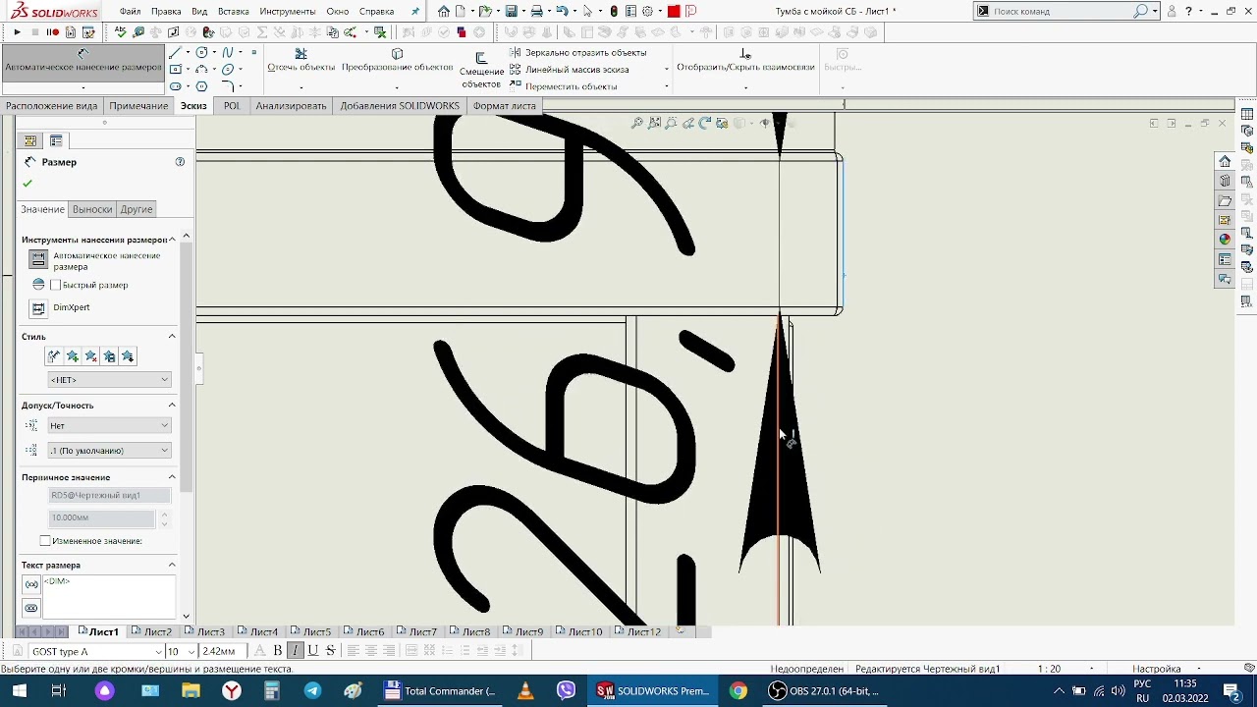
Task: Open the precision dropdown .1 (По умолчанию)
Action: tap(109, 451)
